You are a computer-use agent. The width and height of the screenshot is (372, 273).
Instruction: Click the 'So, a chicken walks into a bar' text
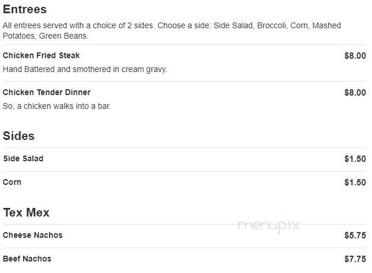57,106
